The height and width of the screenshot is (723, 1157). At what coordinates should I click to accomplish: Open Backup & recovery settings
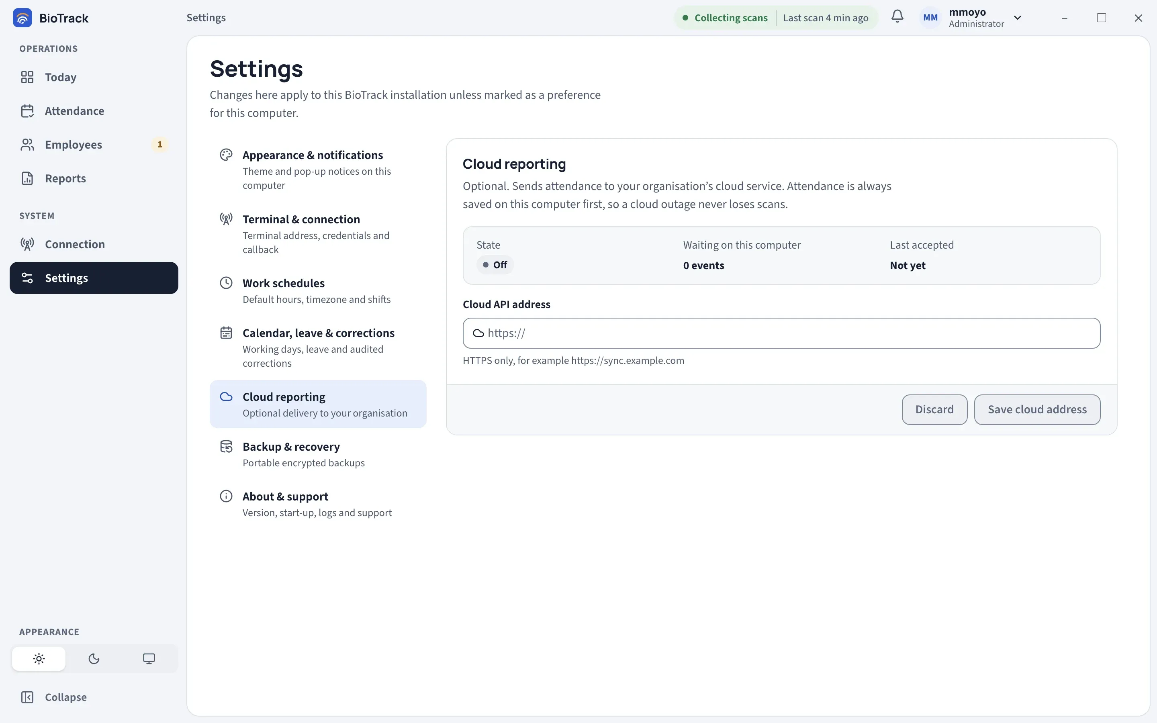[x=318, y=454]
